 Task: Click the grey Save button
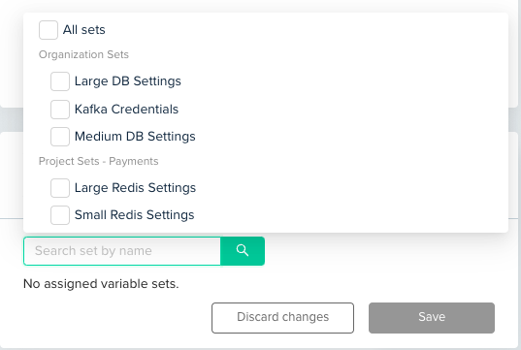[432, 318]
